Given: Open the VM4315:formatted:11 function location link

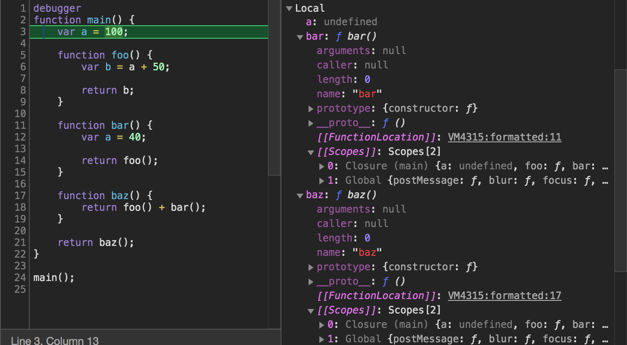Looking at the screenshot, I should (x=504, y=137).
